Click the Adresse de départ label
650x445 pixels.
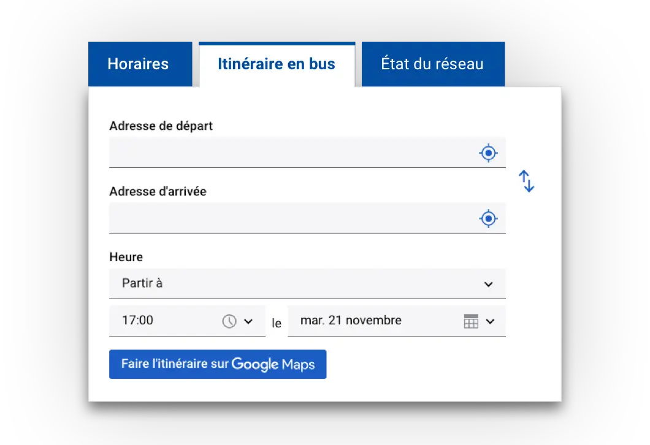click(x=161, y=126)
